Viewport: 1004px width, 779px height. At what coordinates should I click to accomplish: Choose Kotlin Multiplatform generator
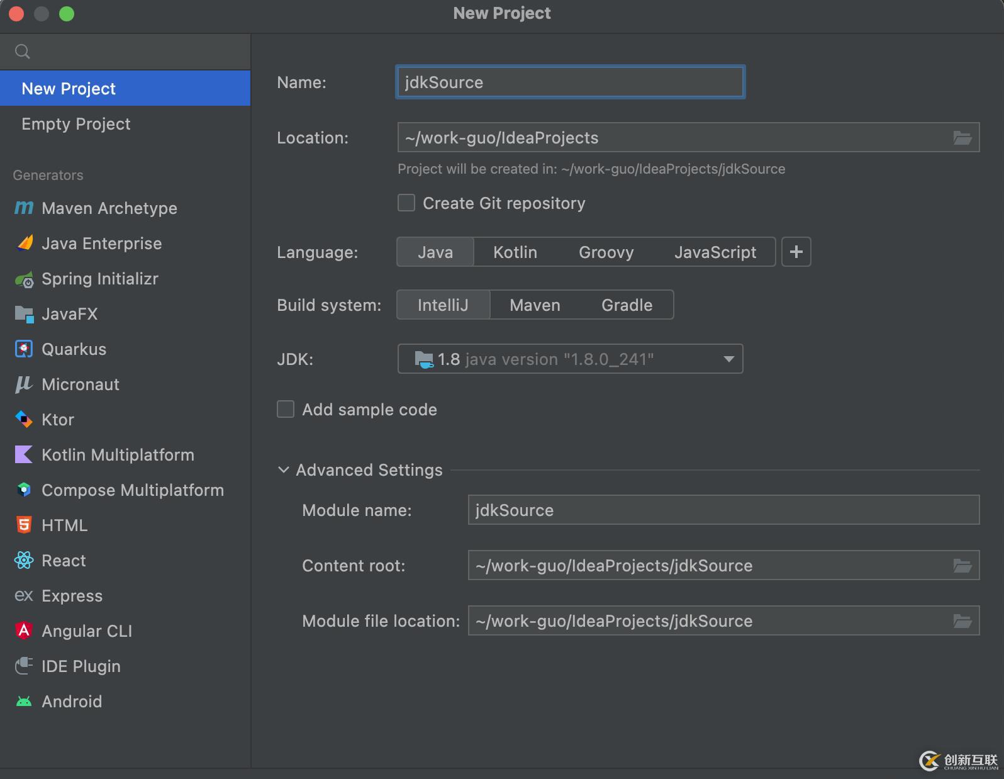125,454
